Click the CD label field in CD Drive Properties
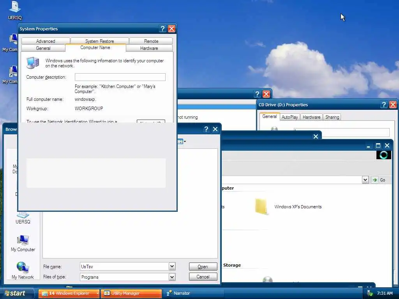Viewport: 399px width, 299px height. [x=341, y=132]
